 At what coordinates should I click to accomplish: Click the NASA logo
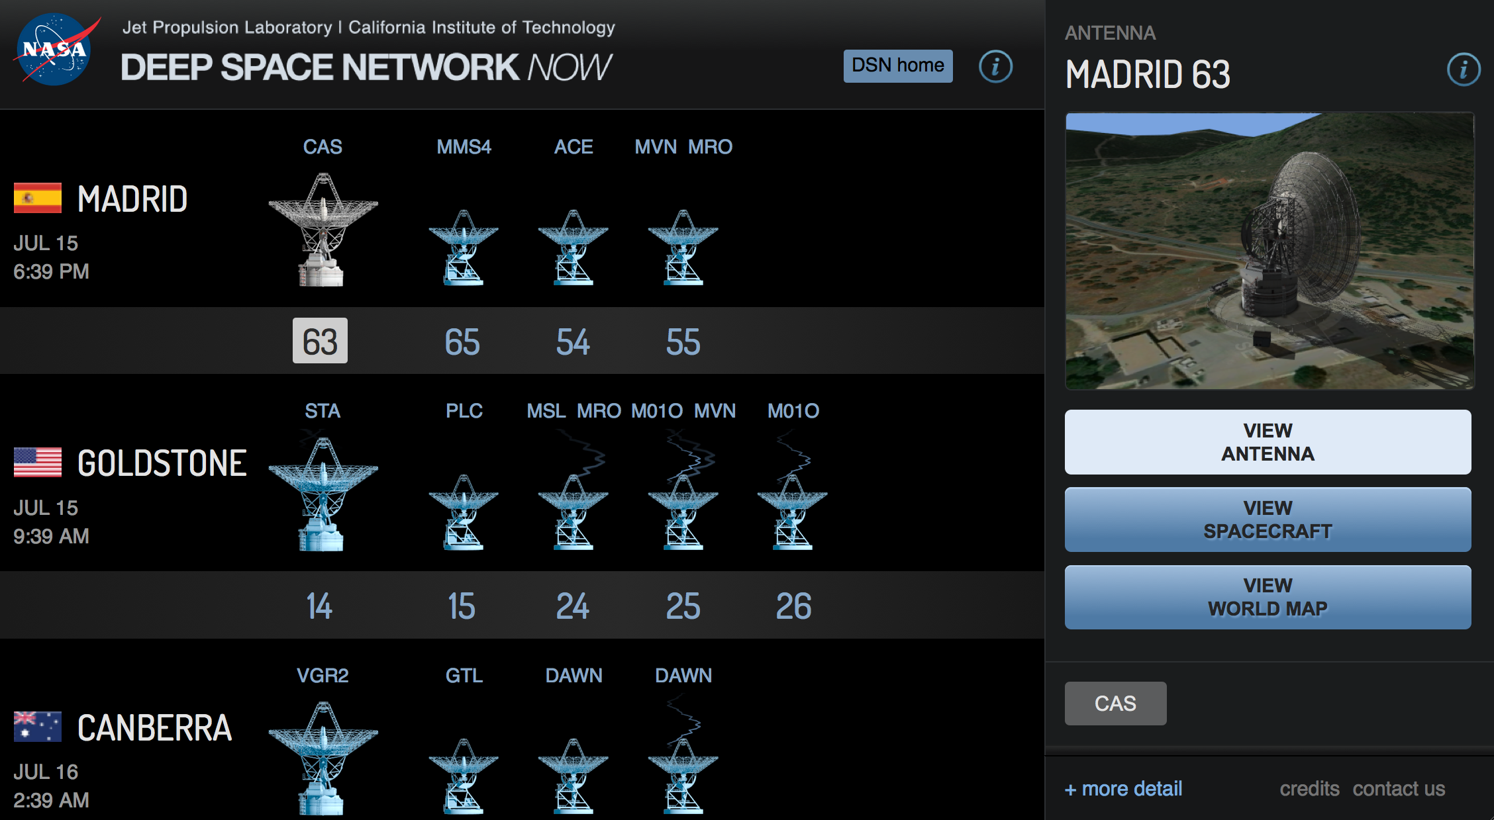coord(56,50)
